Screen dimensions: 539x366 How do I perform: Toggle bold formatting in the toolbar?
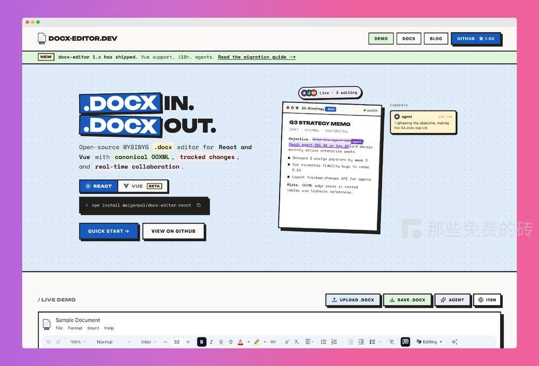click(x=202, y=342)
